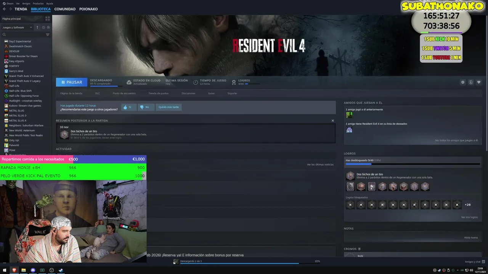Click Ver todos los amigos que juegan link
The width and height of the screenshot is (488, 274).
pyautogui.click(x=456, y=140)
